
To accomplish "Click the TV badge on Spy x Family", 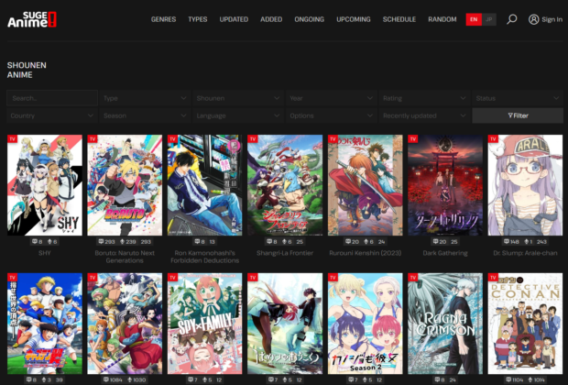I will click(173, 277).
